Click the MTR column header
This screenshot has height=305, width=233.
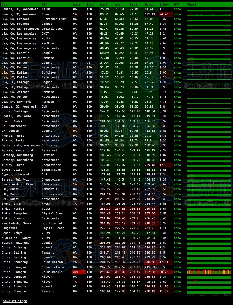177,5
